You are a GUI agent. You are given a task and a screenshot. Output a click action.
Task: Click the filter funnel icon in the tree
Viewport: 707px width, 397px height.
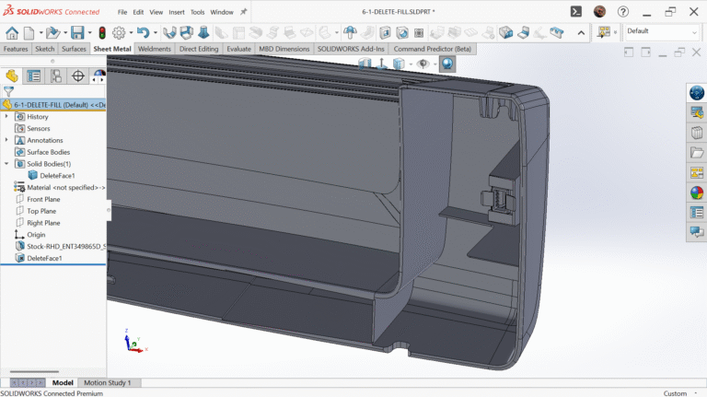[8, 91]
